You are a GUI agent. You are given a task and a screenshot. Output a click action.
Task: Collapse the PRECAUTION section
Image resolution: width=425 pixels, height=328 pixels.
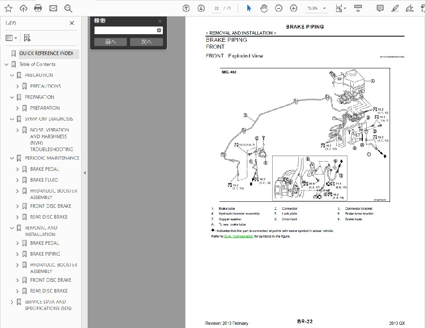pyautogui.click(x=12, y=75)
